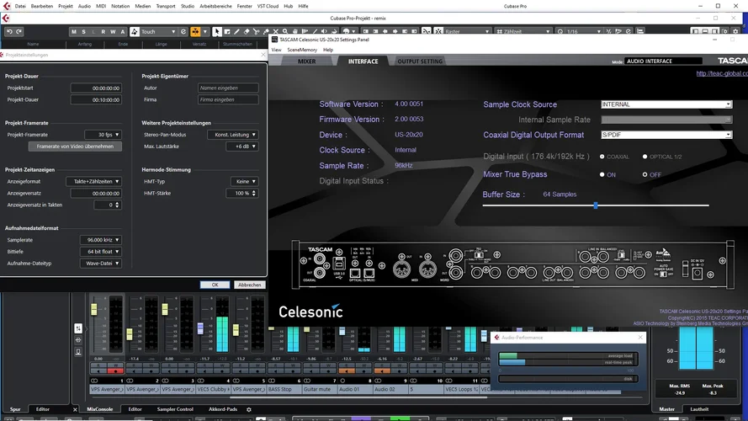This screenshot has width=748, height=421.
Task: Open Sample Clock Source dropdown
Action: 666,104
